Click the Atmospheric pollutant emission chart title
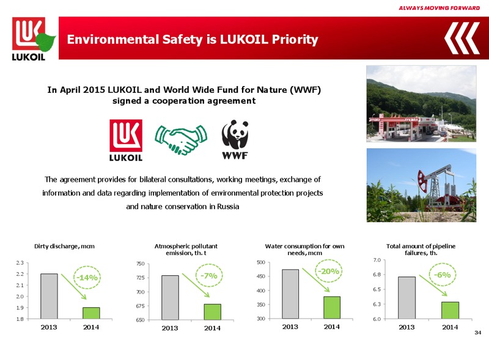Screen dimensions: 489x338 coord(186,250)
